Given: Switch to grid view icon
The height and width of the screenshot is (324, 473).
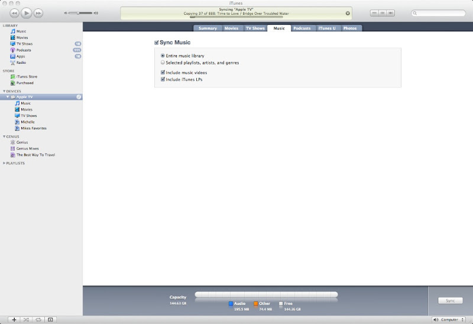Looking at the screenshot, I should (383, 13).
